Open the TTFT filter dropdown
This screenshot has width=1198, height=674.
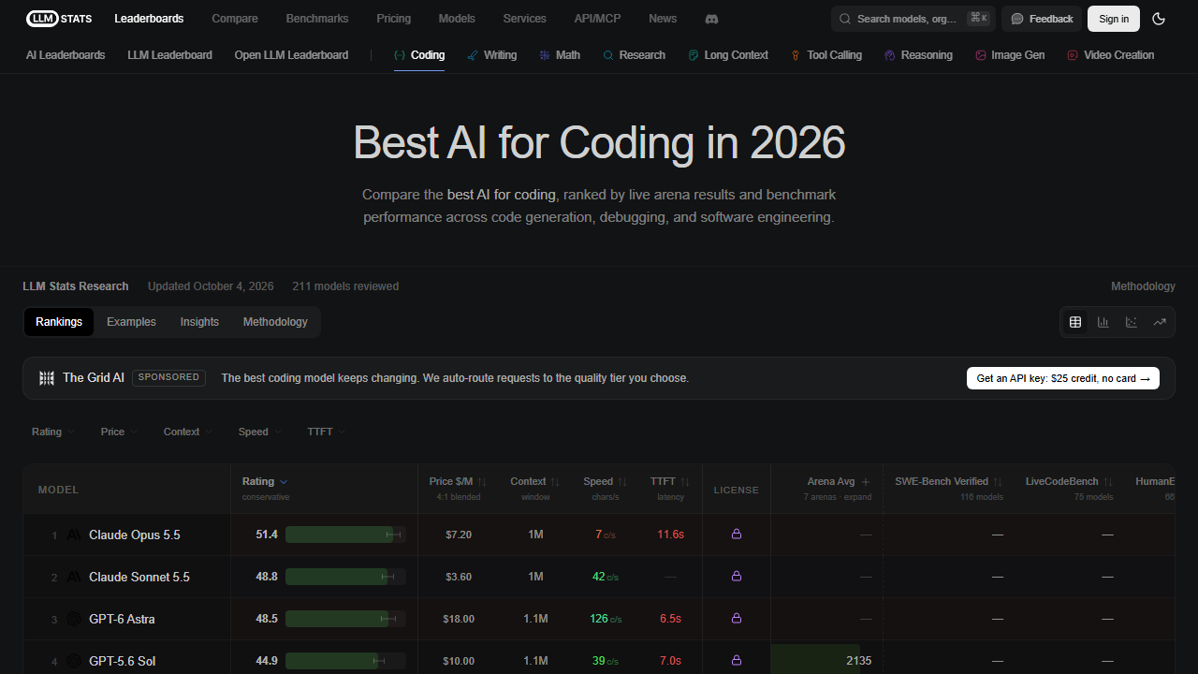coord(326,432)
